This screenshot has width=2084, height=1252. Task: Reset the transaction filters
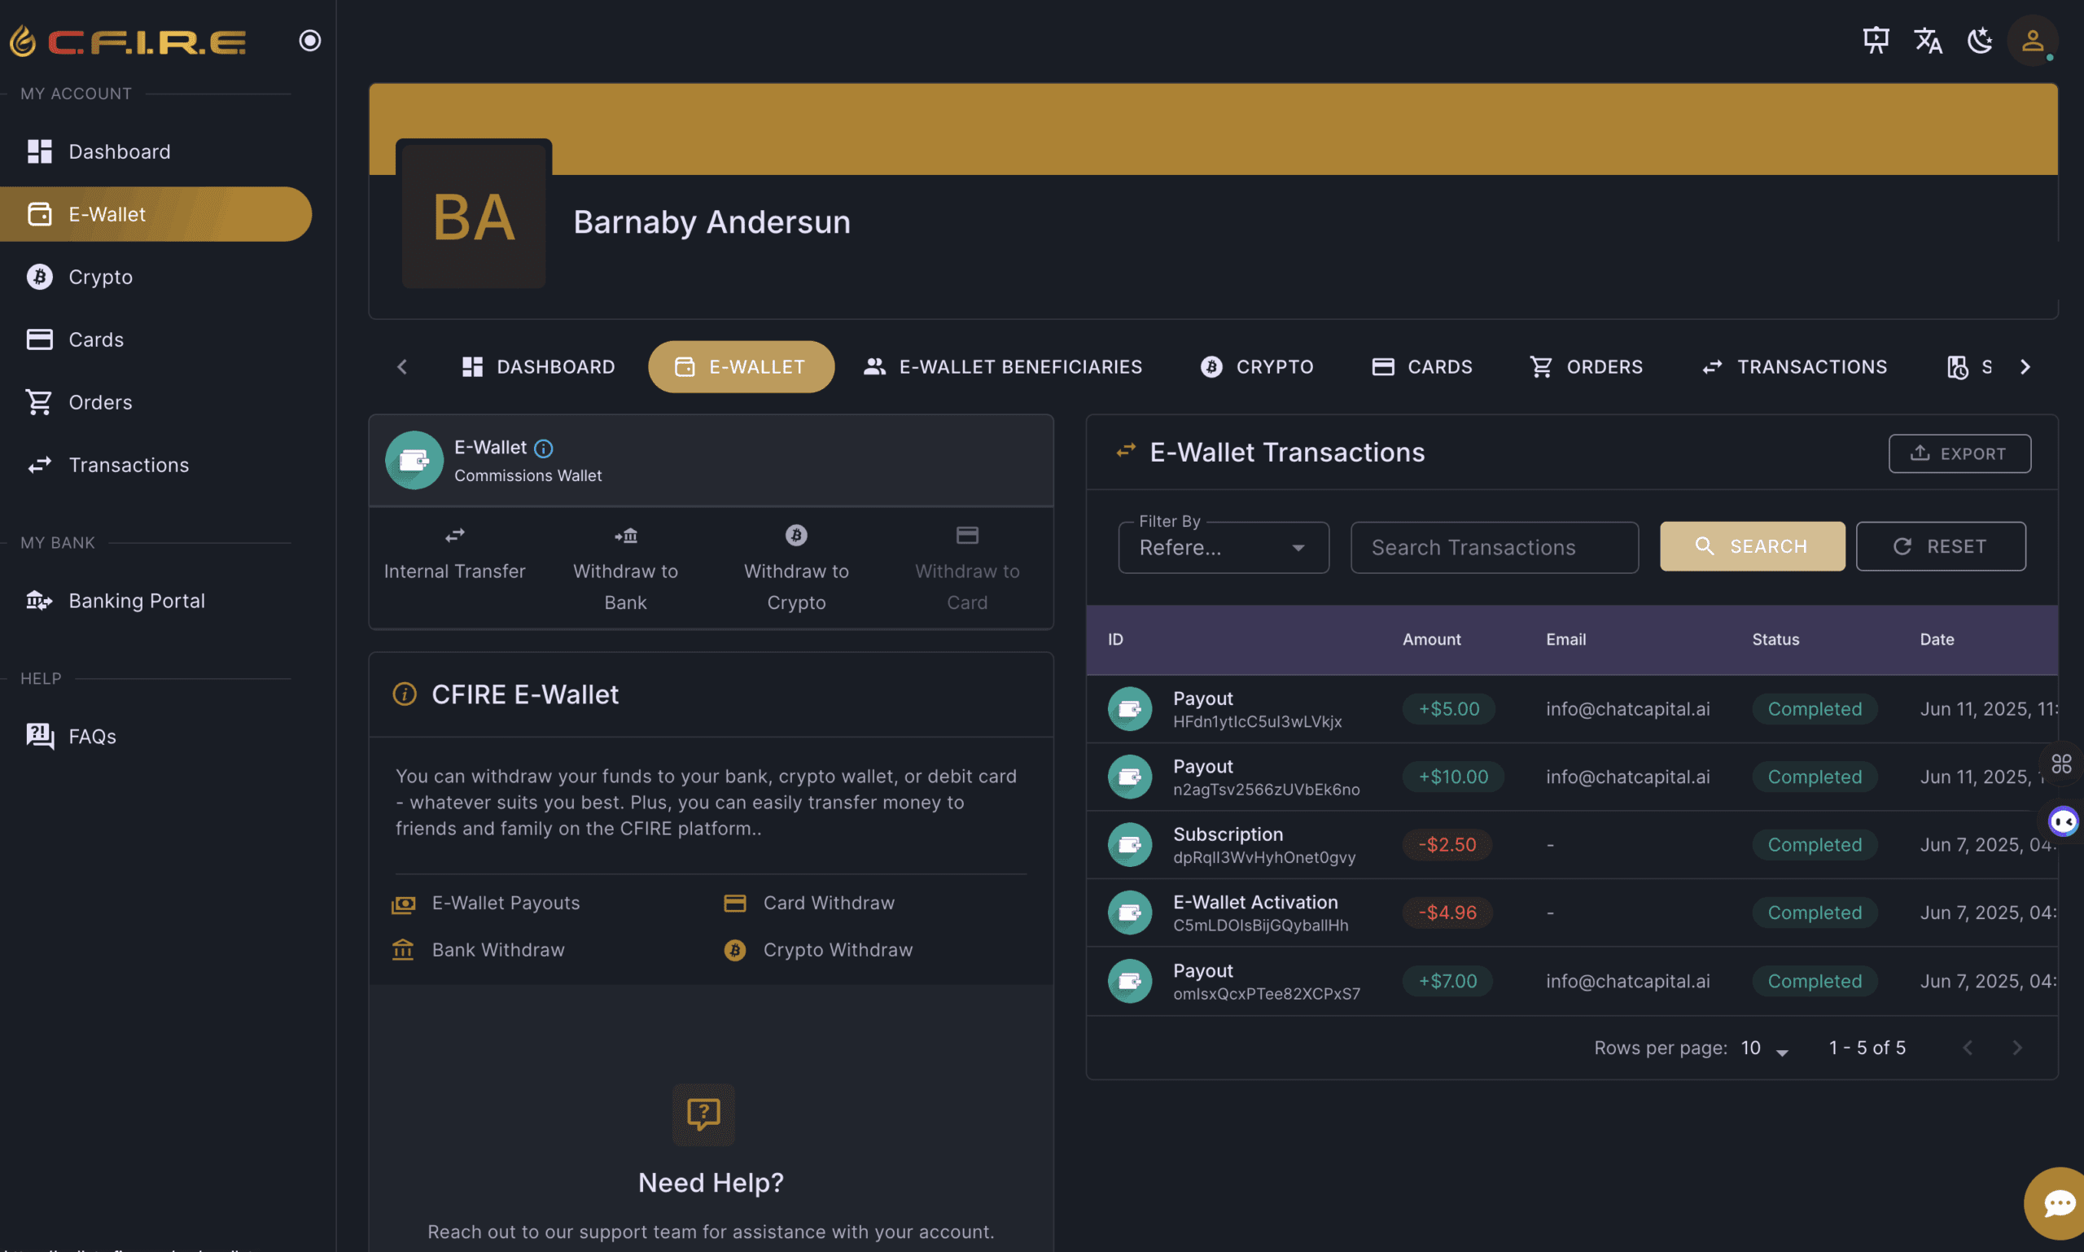(1941, 547)
